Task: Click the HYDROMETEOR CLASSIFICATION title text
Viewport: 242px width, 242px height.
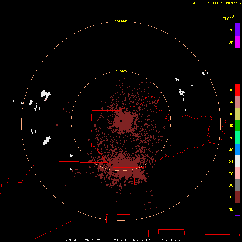Action: [94, 240]
